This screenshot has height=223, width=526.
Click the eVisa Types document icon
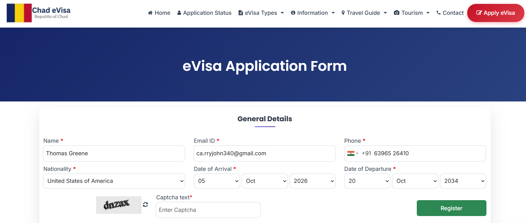(x=241, y=13)
